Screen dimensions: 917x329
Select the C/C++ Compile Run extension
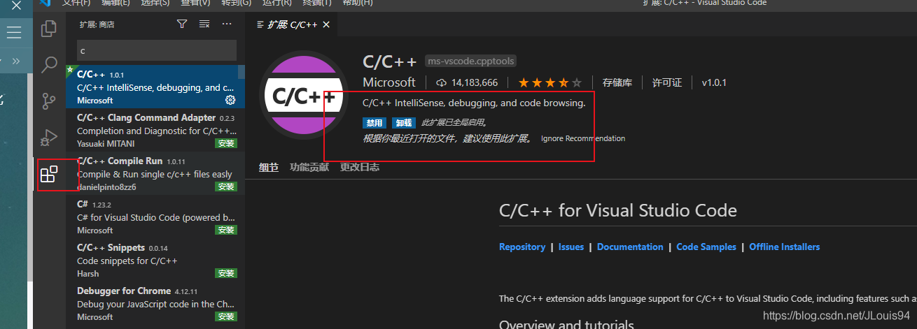tap(155, 173)
